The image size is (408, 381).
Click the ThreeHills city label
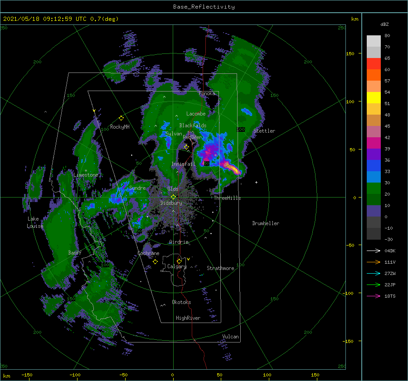[x=227, y=198]
